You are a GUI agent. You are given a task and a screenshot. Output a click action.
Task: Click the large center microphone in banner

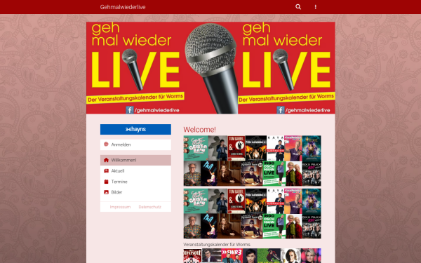click(x=212, y=69)
